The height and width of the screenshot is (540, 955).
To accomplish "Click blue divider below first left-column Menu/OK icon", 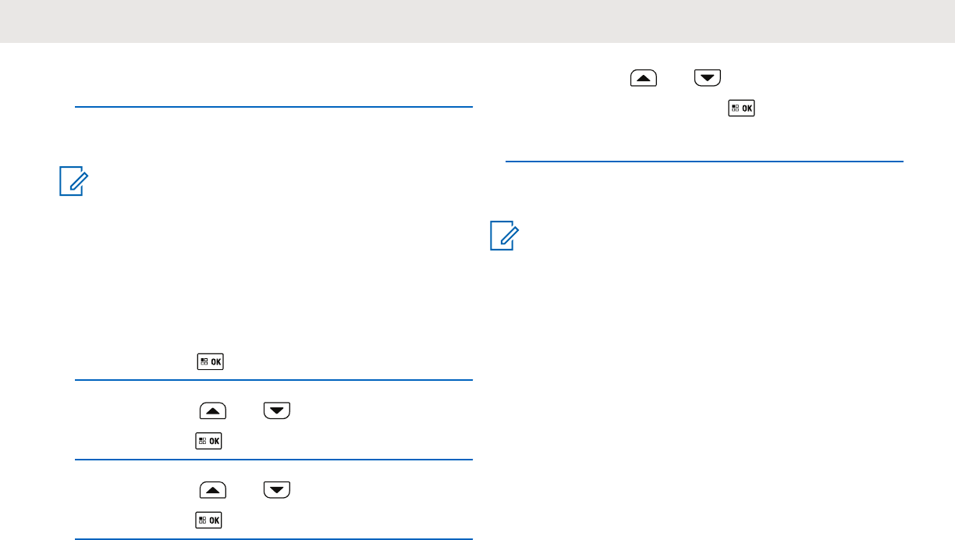I will click(273, 380).
